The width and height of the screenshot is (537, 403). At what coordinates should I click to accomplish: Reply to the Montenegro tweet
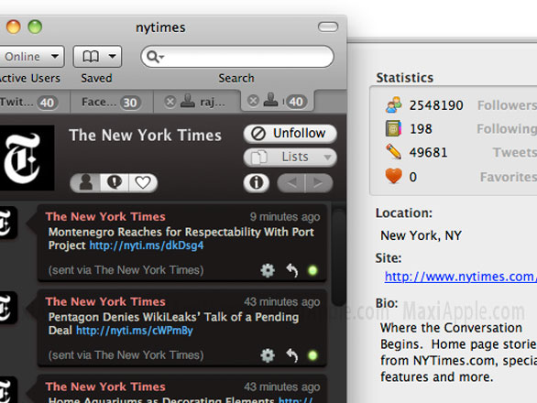pyautogui.click(x=292, y=270)
